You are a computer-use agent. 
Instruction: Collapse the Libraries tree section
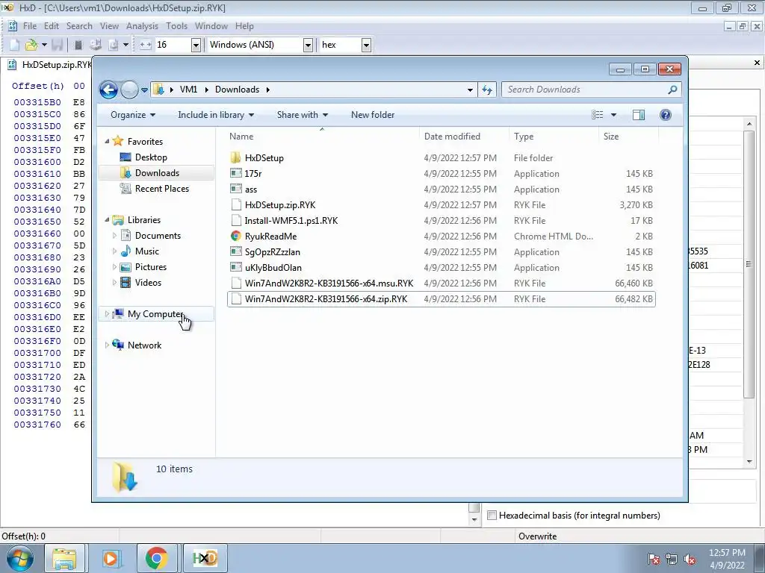[x=107, y=220]
